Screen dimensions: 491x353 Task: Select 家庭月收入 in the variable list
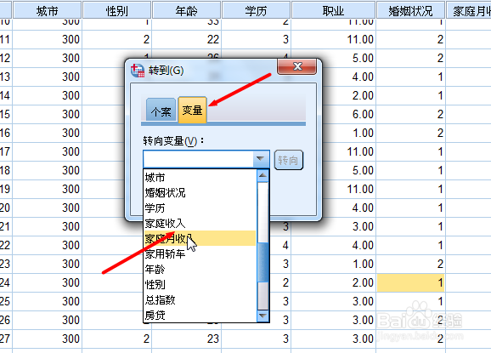[x=200, y=238]
